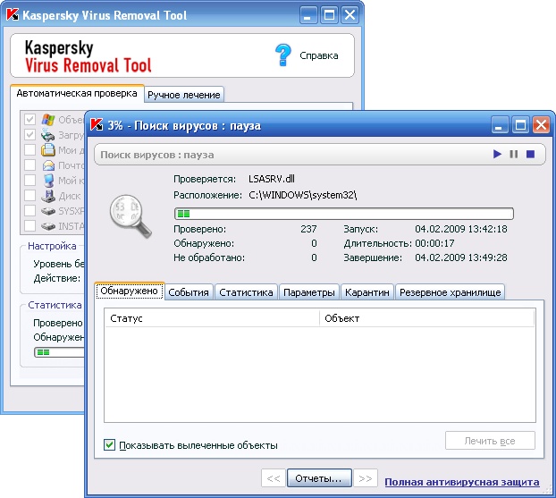The height and width of the screenshot is (498, 556).
Task: Toggle the startup objects checkbox
Action: click(x=29, y=134)
